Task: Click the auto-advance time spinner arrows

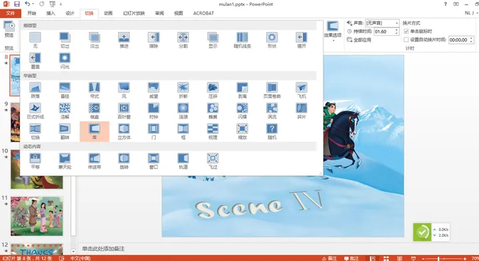Action: (472, 40)
